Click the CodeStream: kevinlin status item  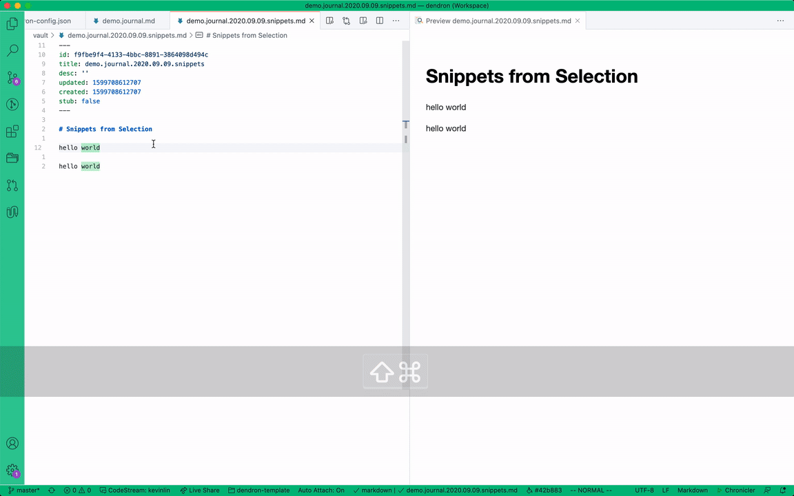136,490
